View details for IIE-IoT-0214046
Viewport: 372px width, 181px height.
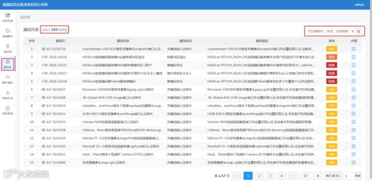(353, 162)
